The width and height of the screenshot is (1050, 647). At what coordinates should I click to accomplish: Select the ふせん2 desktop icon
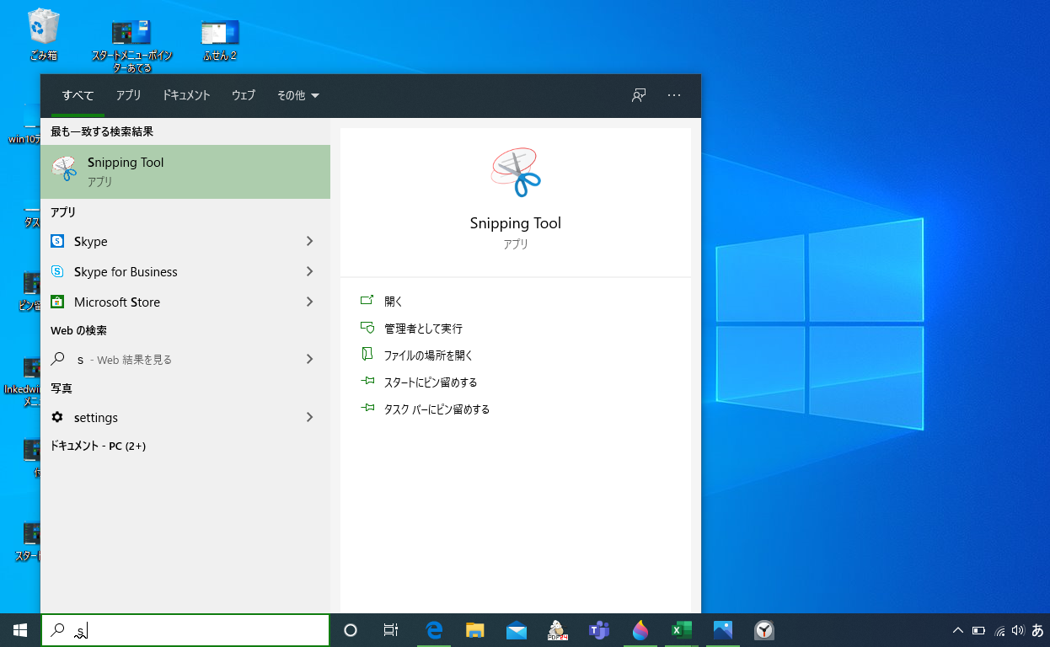(220, 40)
